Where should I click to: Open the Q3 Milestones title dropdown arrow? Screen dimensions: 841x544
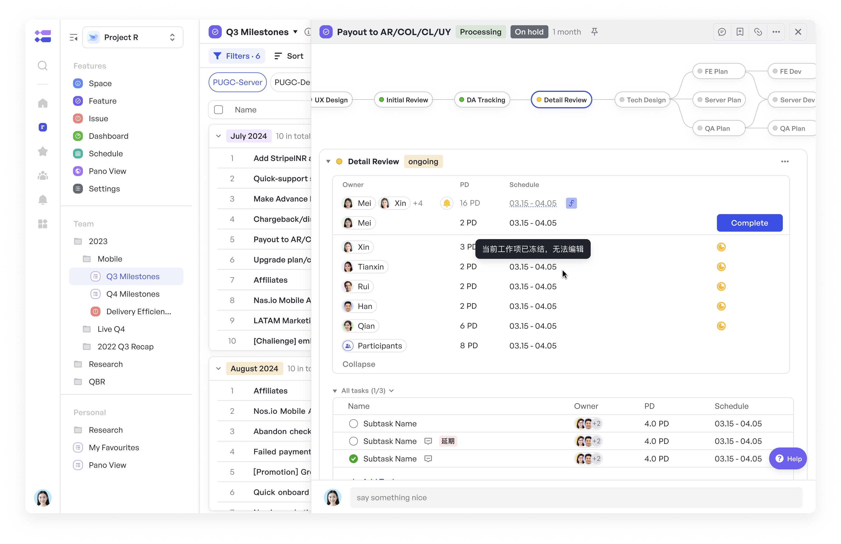295,32
